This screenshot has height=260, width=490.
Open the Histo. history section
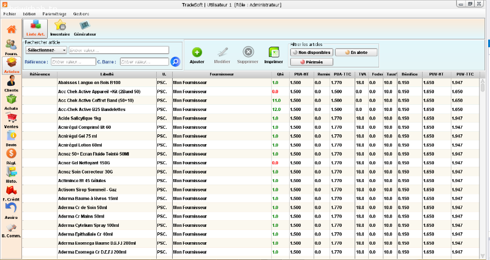click(x=11, y=174)
